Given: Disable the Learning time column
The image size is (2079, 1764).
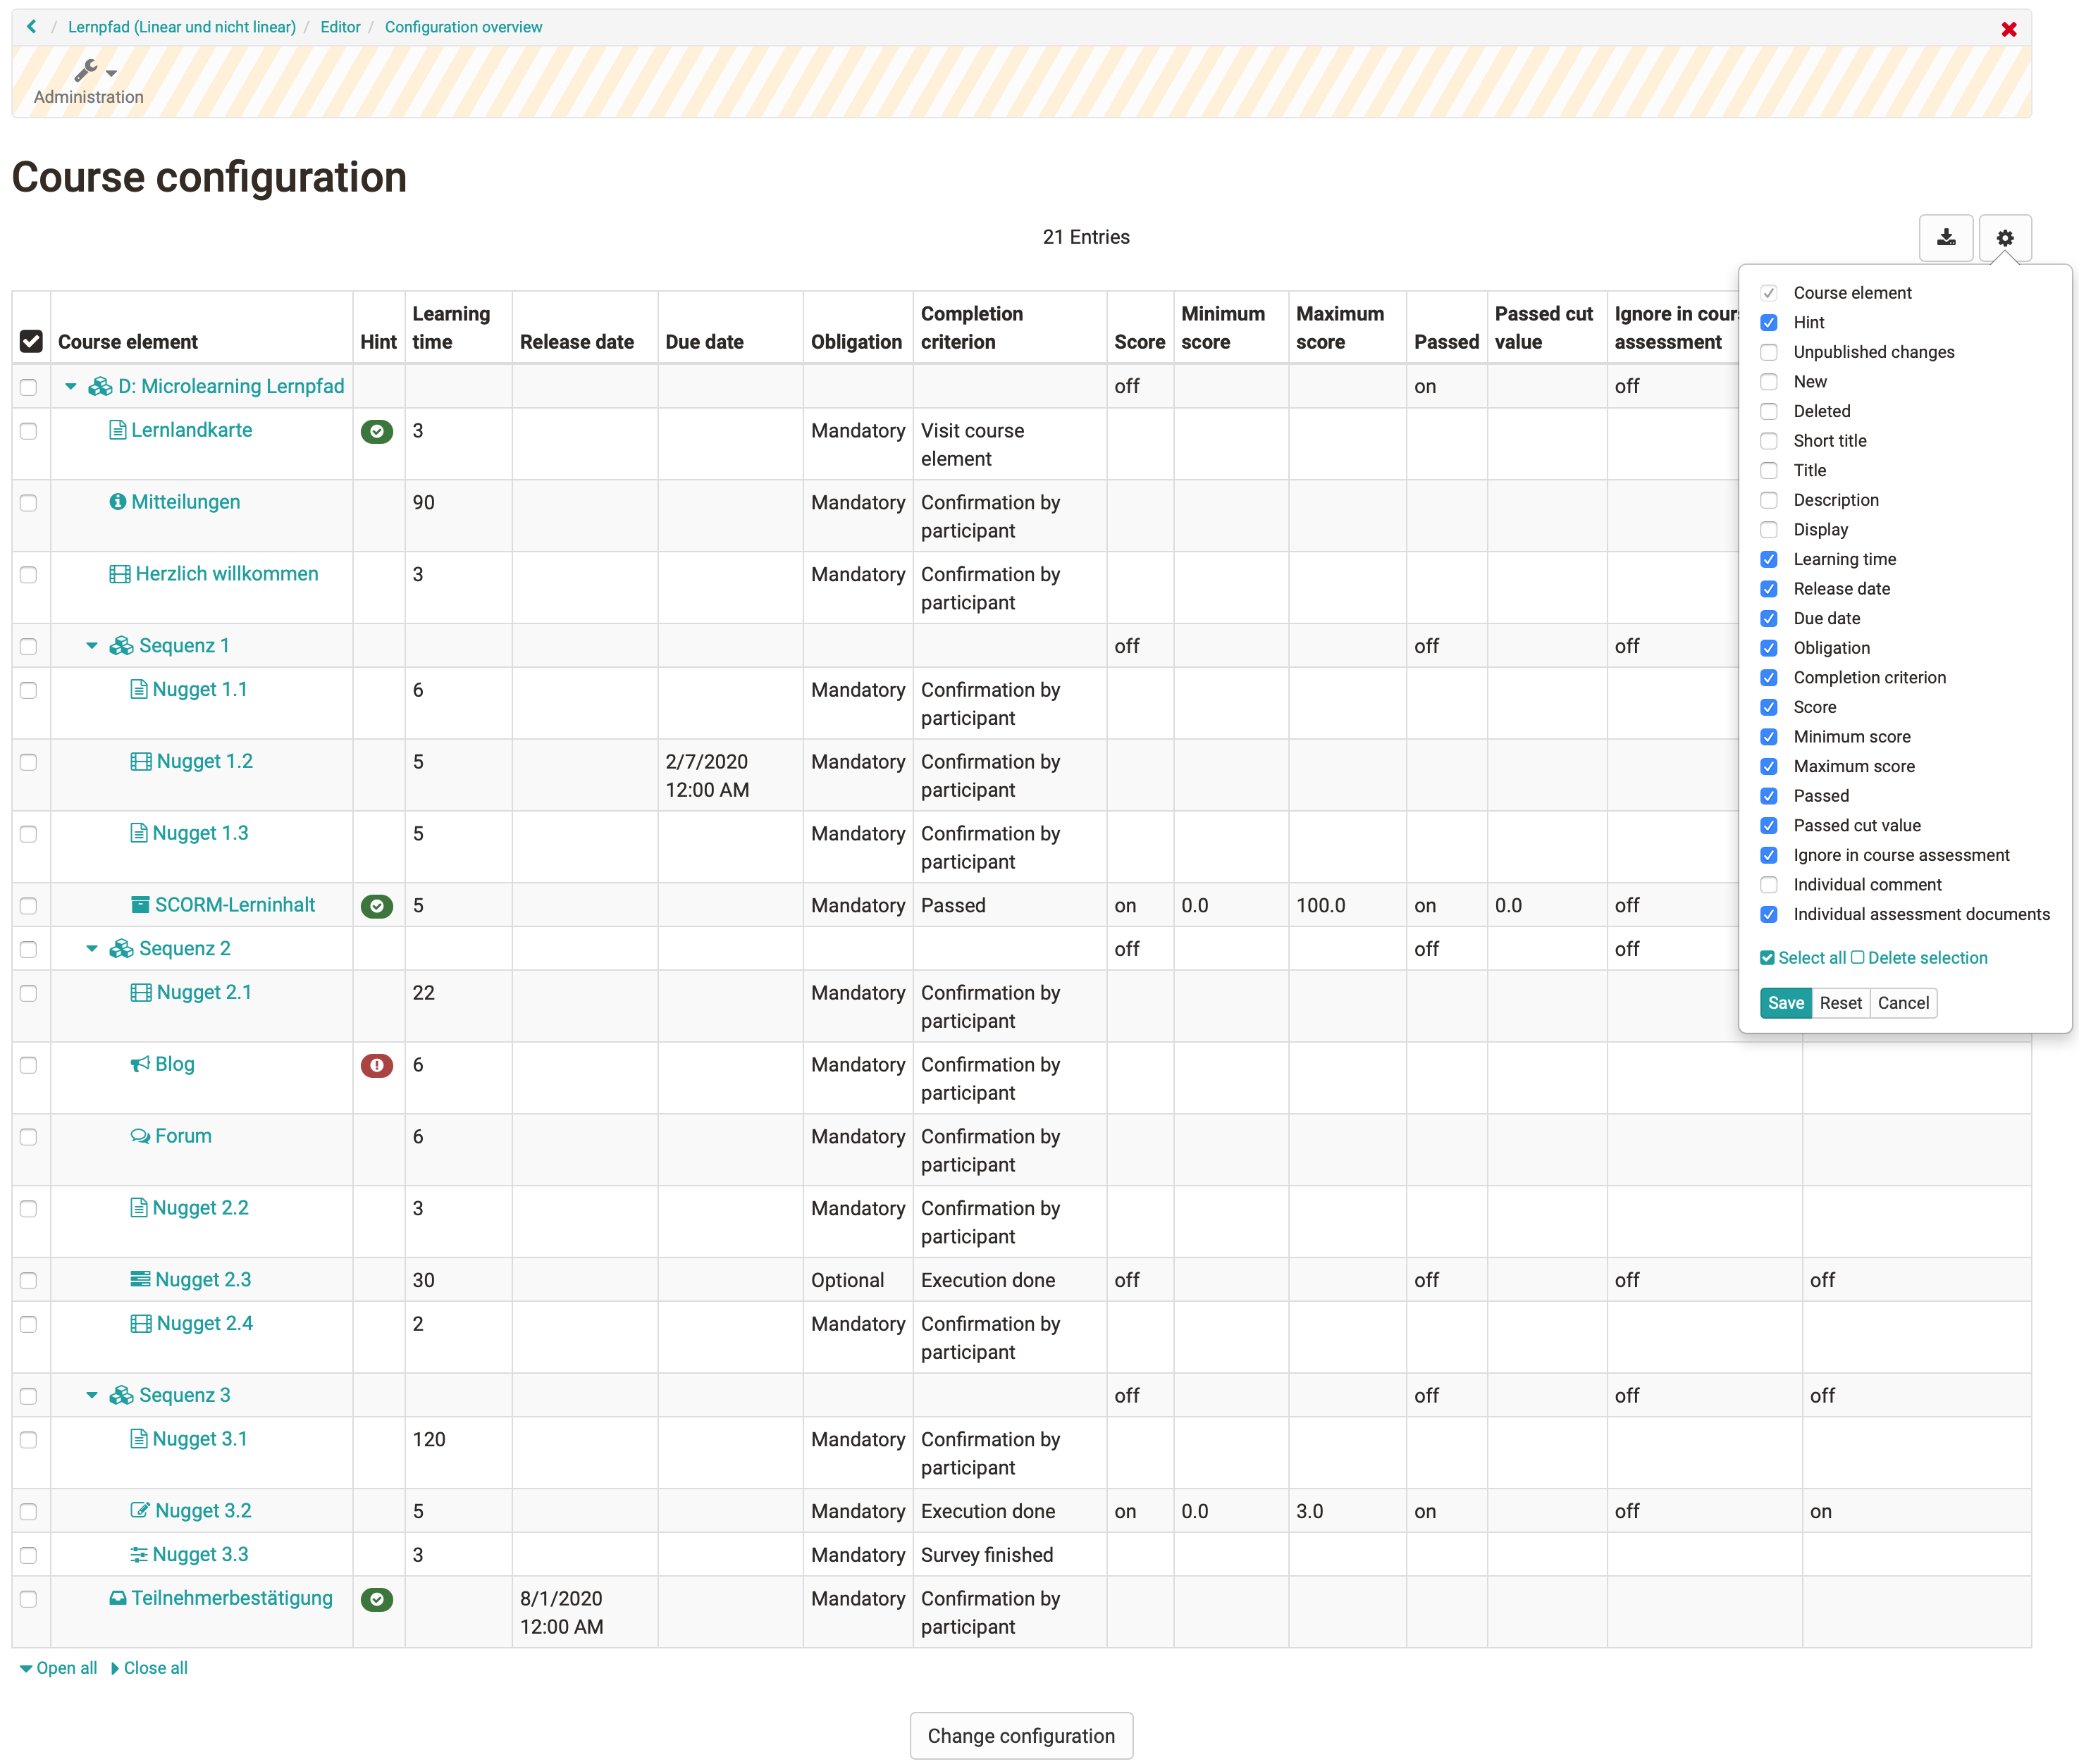Looking at the screenshot, I should (x=1769, y=559).
